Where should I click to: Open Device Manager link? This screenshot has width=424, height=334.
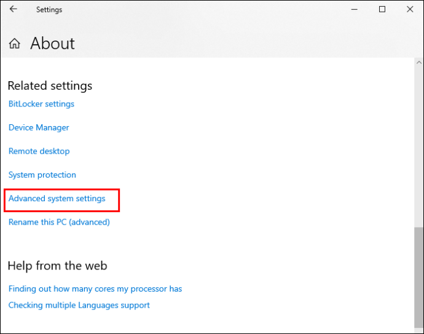(x=39, y=127)
